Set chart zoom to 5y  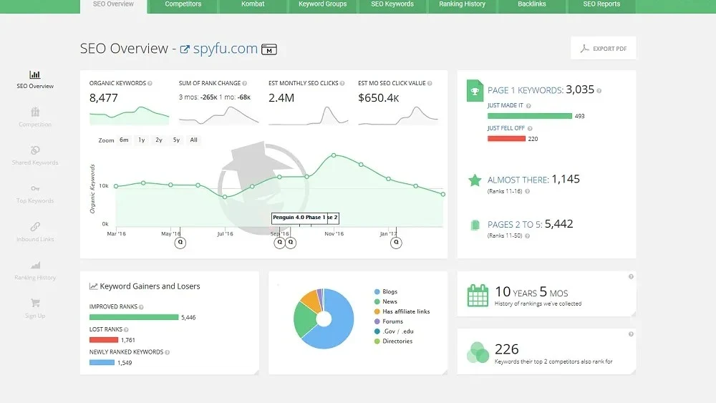pyautogui.click(x=176, y=140)
